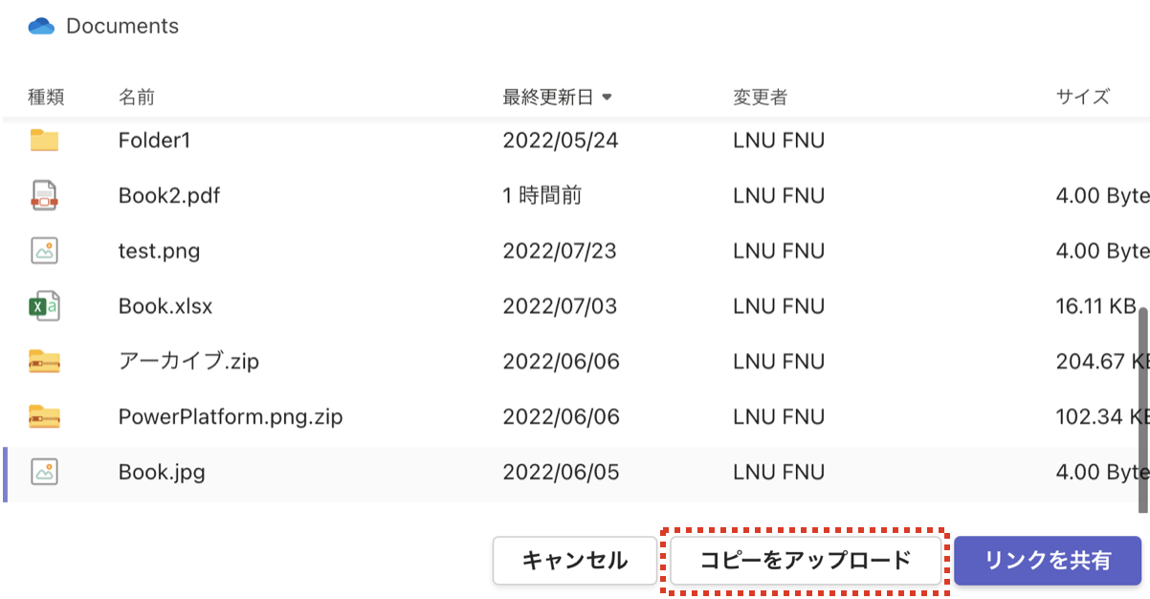Sort files by サイズ column header
The width and height of the screenshot is (1150, 599).
point(1083,97)
